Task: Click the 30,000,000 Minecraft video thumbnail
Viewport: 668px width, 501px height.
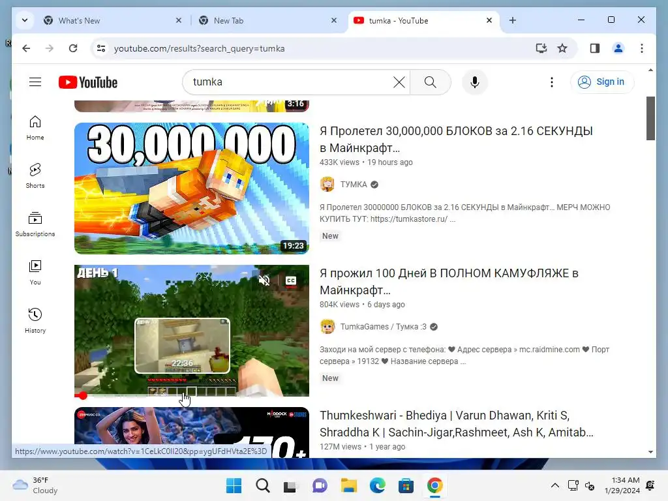Action: (x=192, y=189)
